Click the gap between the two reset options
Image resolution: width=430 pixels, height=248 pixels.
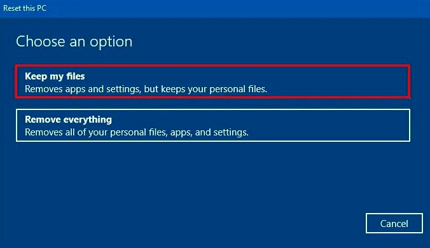213,103
